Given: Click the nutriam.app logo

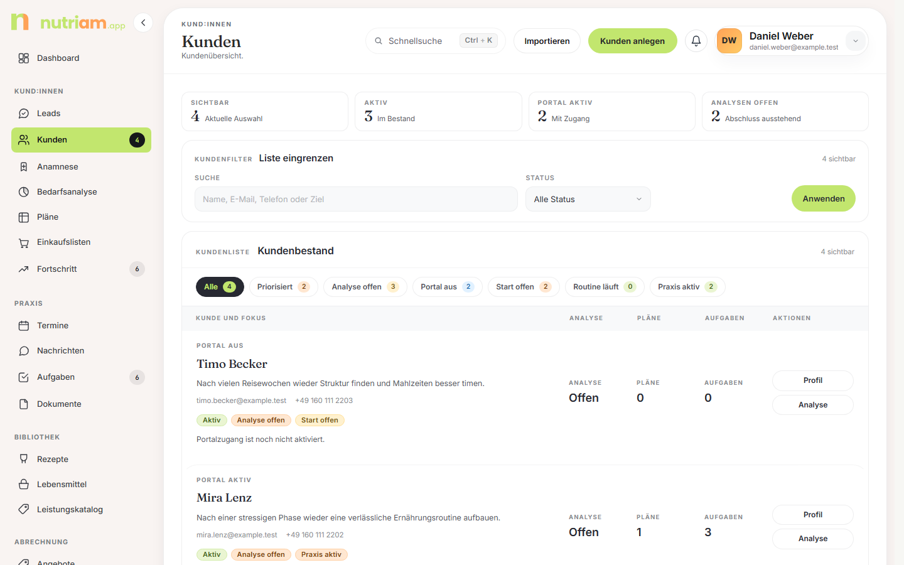Looking at the screenshot, I should tap(68, 22).
